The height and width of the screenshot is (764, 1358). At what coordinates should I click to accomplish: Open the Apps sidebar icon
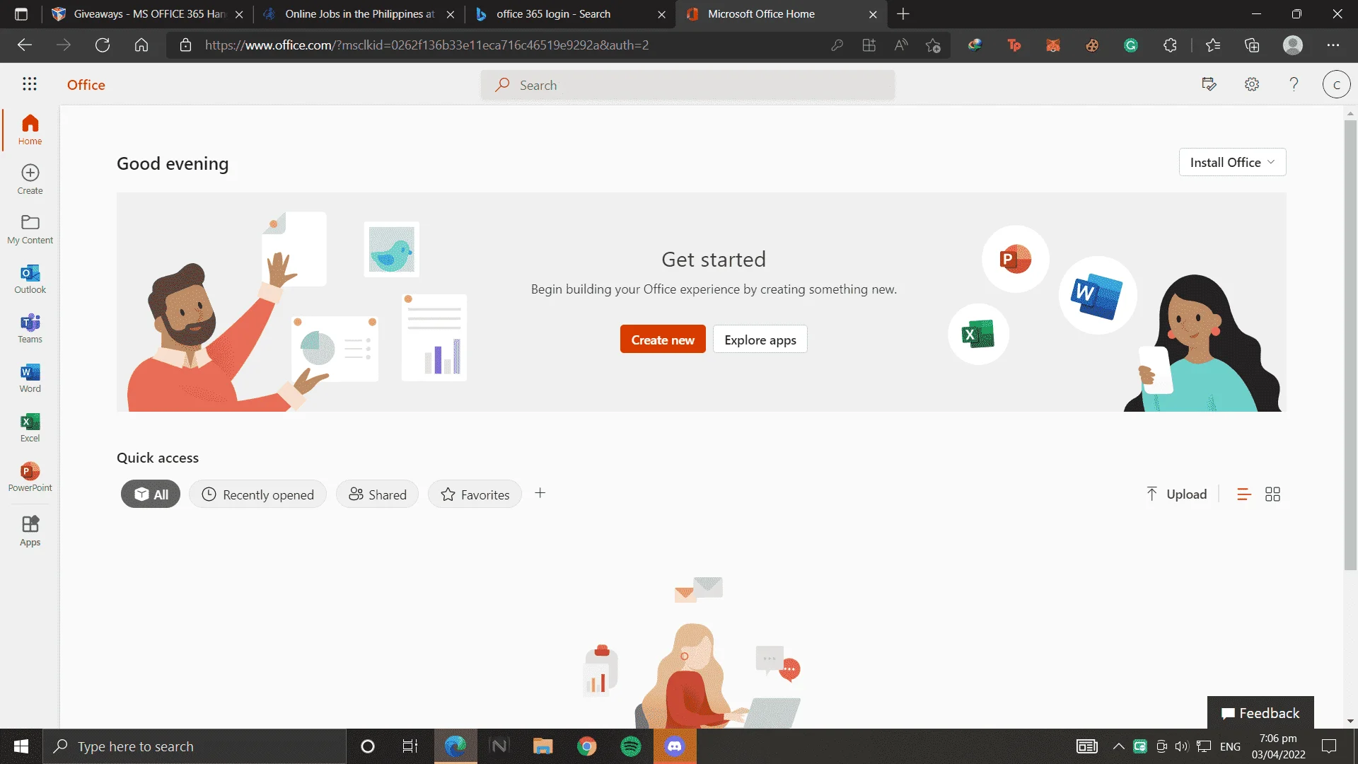coord(30,531)
